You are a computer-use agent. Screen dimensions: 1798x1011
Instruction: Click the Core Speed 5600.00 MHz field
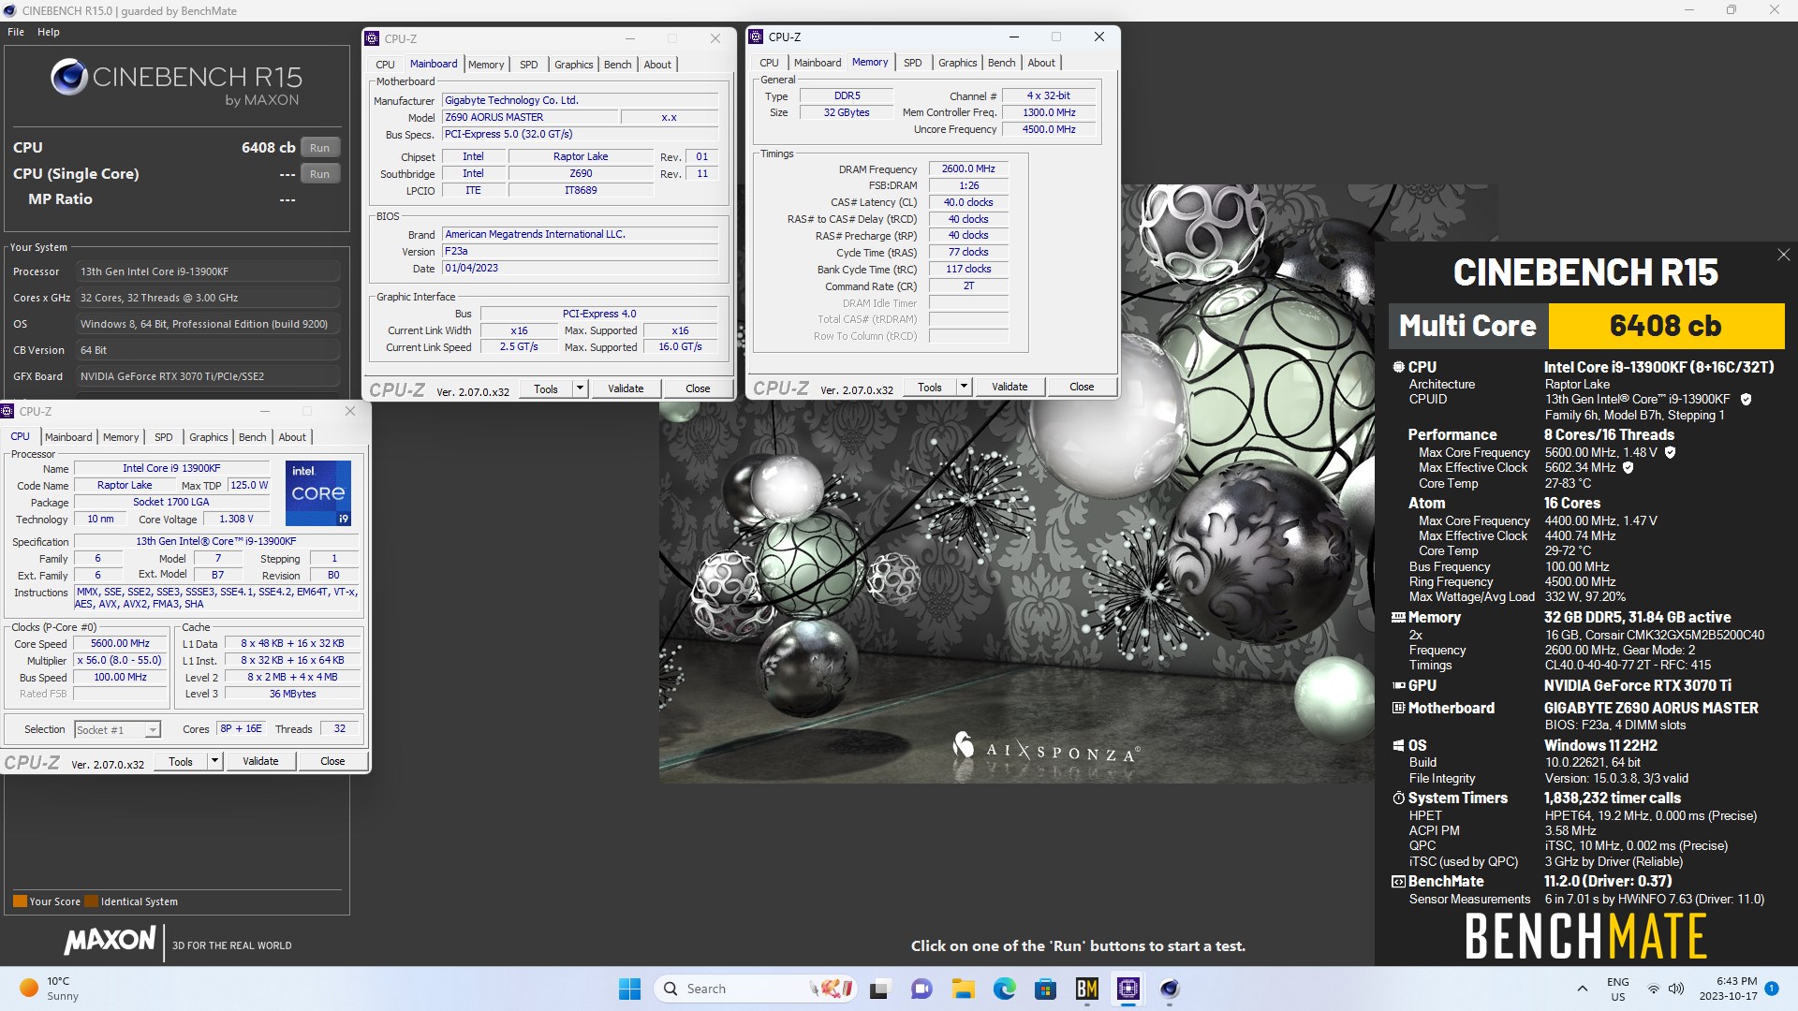click(x=120, y=644)
